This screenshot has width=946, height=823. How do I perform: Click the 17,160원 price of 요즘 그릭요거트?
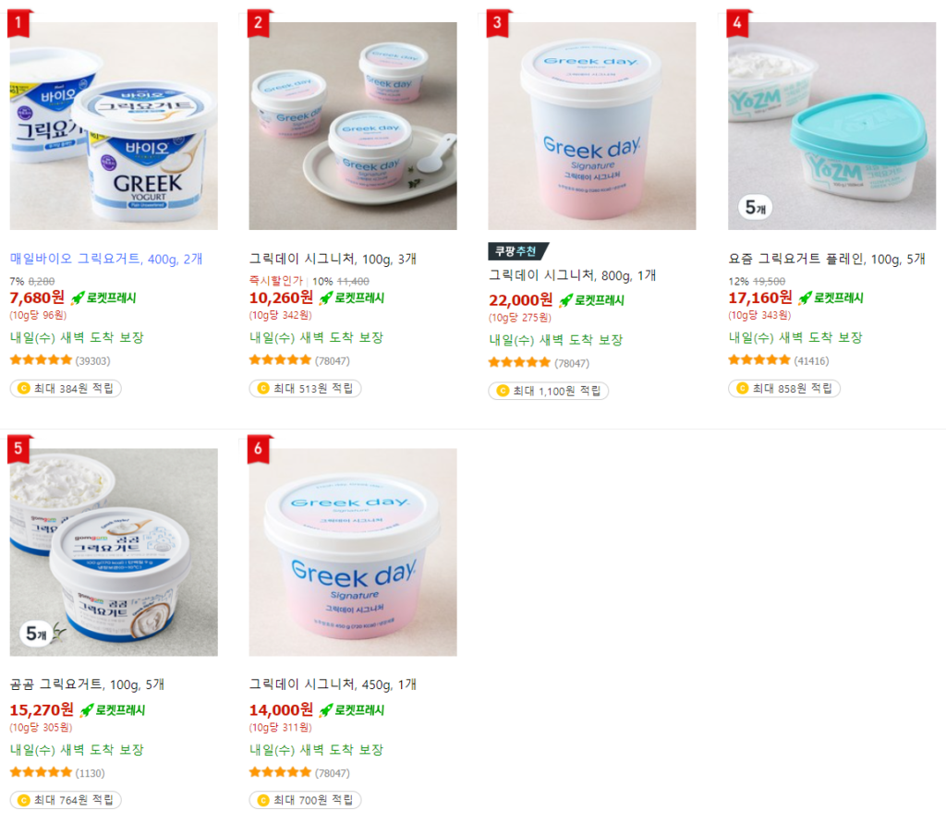coord(760,297)
